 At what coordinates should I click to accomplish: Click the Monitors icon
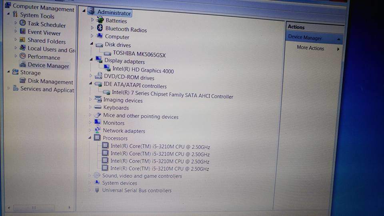pyautogui.click(x=98, y=122)
